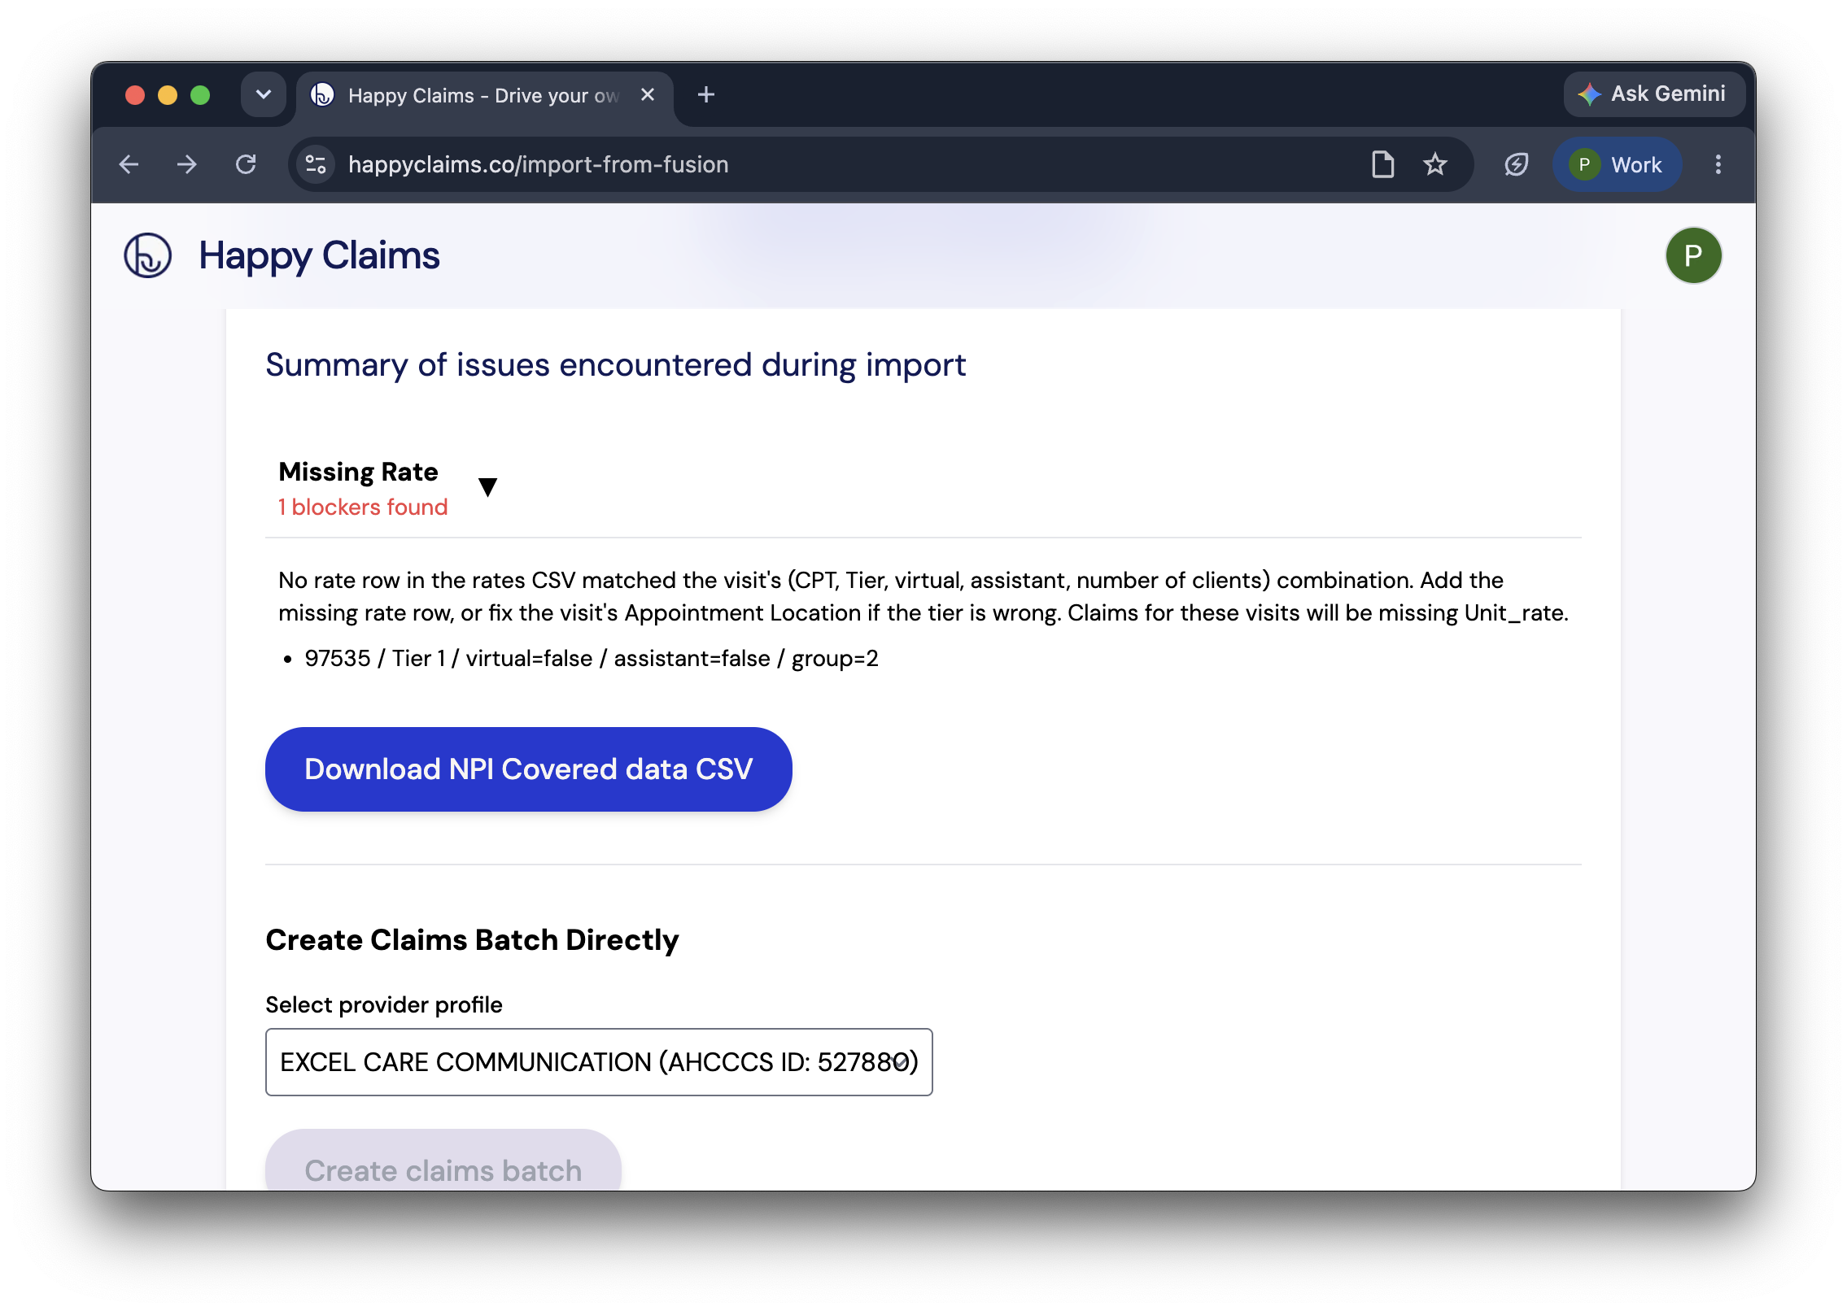Reload the Happy Claims page
This screenshot has height=1311, width=1847.
pos(246,165)
